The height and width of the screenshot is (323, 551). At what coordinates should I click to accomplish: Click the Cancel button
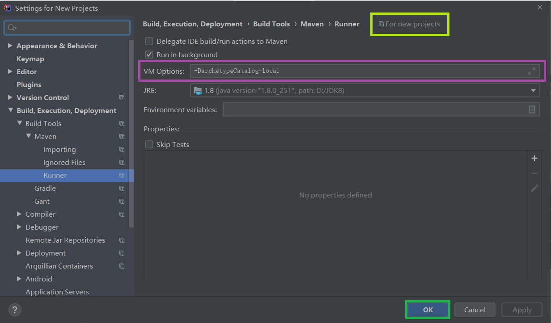(475, 310)
